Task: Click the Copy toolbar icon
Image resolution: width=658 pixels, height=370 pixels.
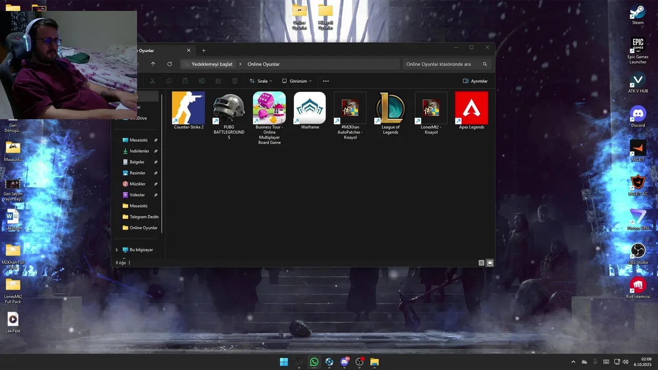Action: (x=169, y=81)
